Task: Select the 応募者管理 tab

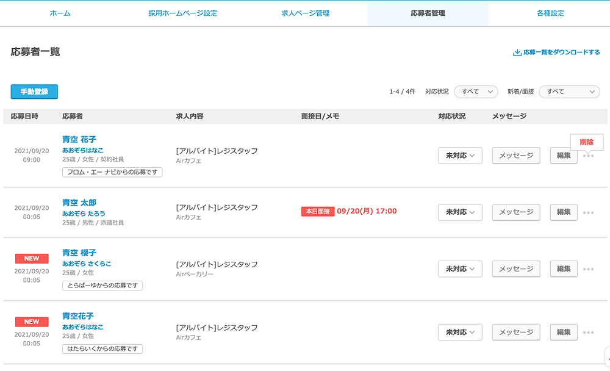Action: (x=428, y=13)
